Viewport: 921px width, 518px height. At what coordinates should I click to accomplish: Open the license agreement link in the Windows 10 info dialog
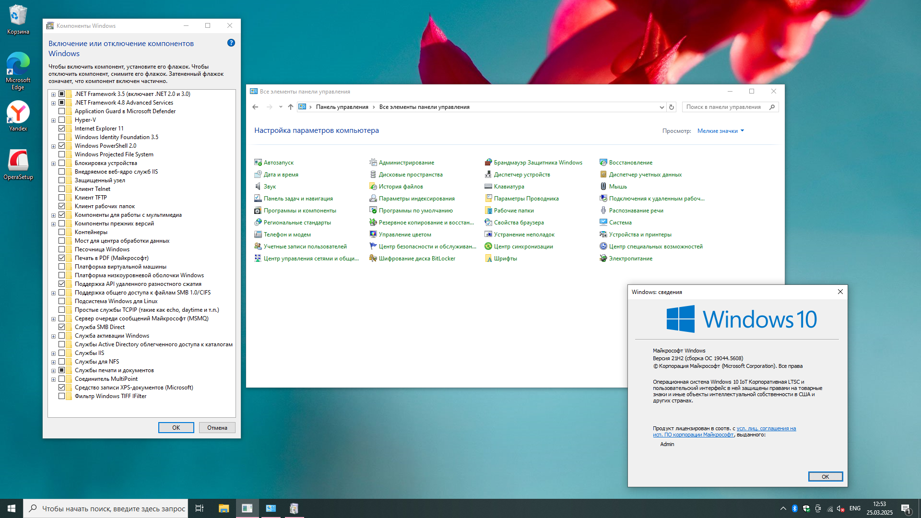coord(766,429)
